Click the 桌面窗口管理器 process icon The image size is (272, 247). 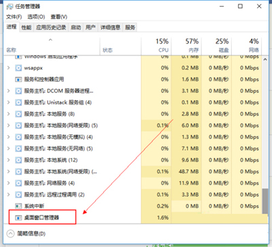coord(18,218)
